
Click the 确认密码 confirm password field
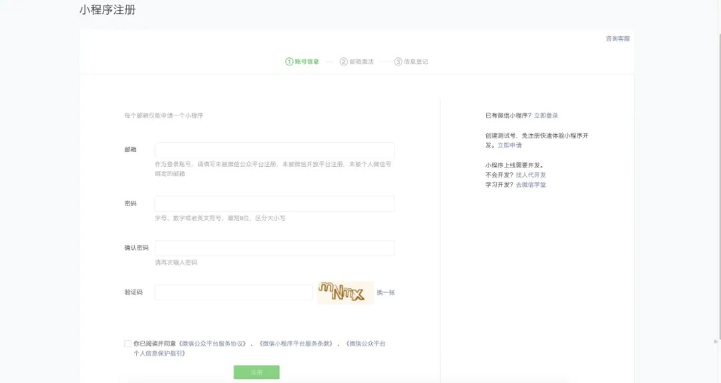coord(274,248)
